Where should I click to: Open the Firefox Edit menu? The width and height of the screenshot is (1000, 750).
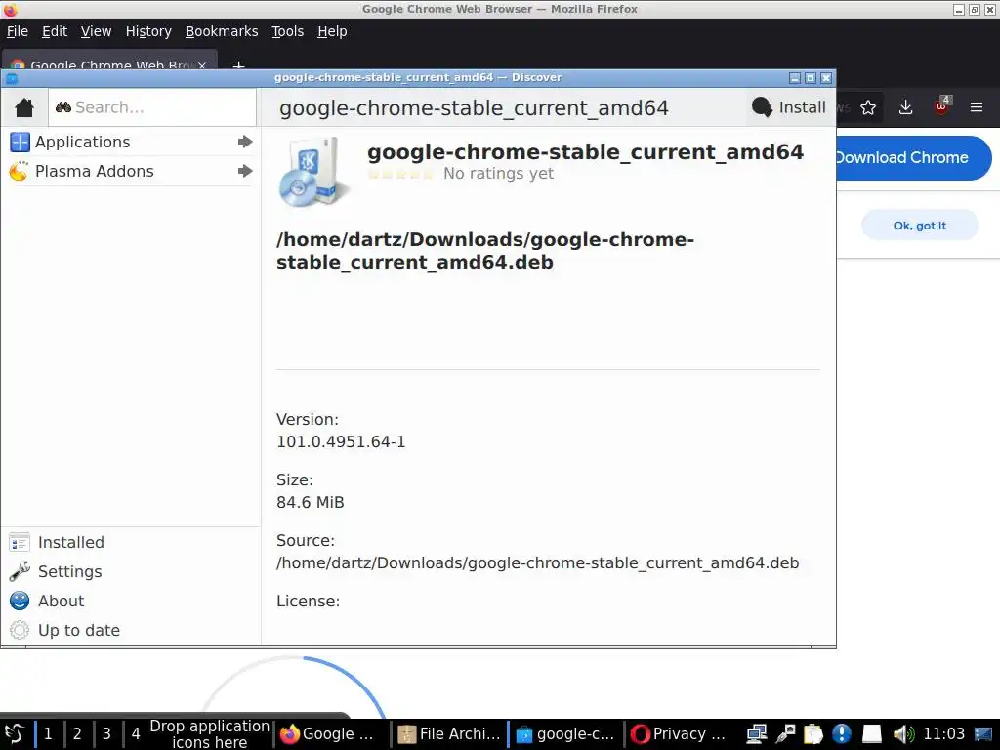click(55, 31)
